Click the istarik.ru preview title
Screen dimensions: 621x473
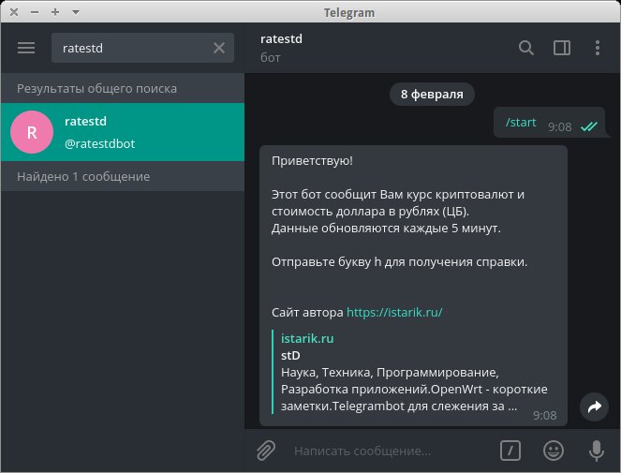(x=307, y=338)
